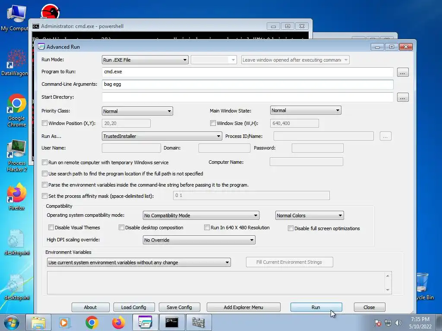
Task: Check Disable Visual Themes
Action: (51, 228)
